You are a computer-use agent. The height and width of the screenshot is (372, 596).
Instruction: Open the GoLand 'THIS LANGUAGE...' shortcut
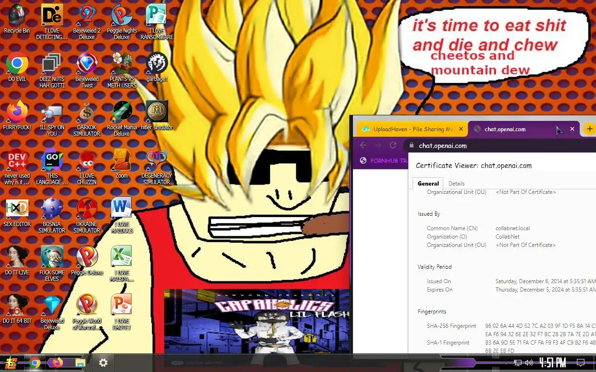[52, 166]
